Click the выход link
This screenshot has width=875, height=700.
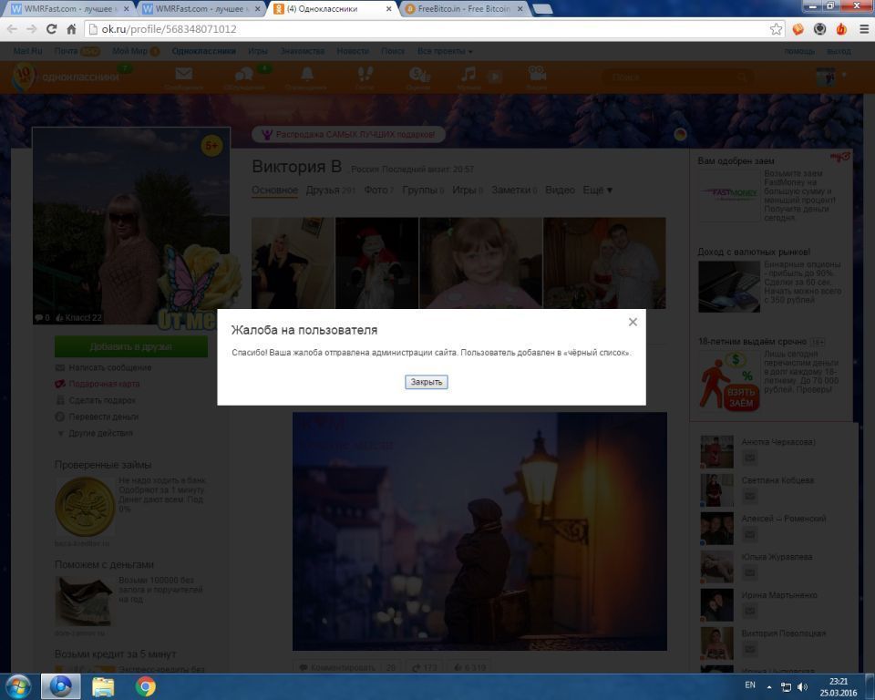(x=839, y=51)
